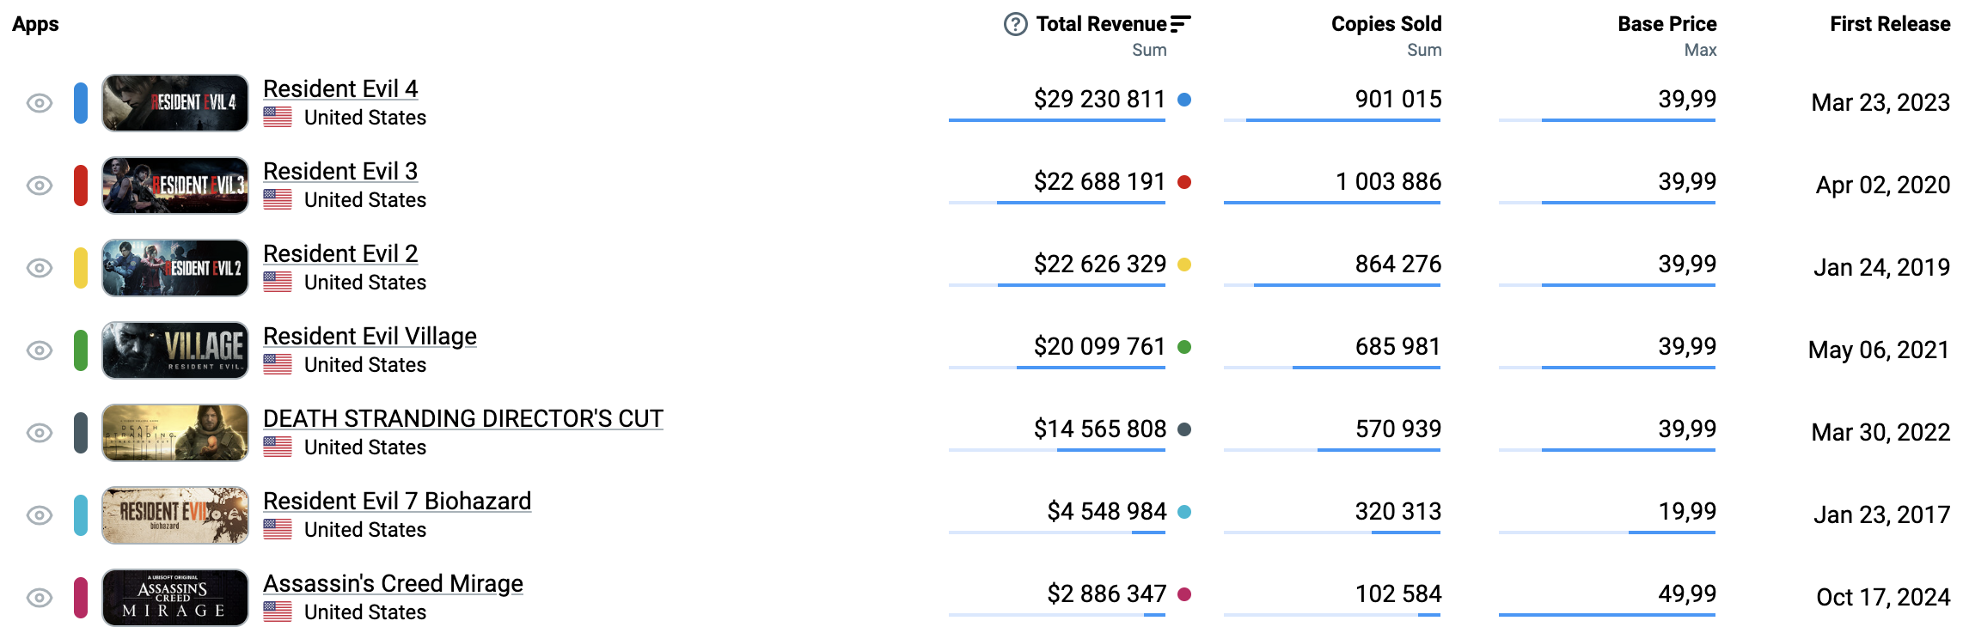The width and height of the screenshot is (1963, 639).
Task: Click the US flag under Resident Evil 7 Biohazard
Action: point(278,529)
